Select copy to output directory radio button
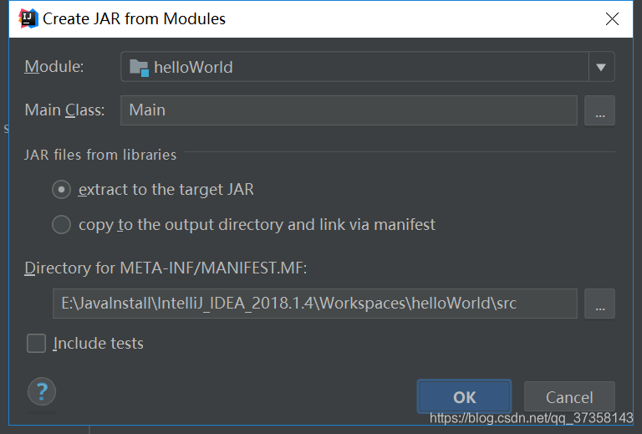642x434 pixels. (61, 225)
